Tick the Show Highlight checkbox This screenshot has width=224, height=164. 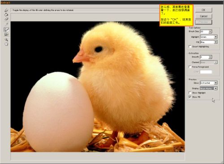190,93
